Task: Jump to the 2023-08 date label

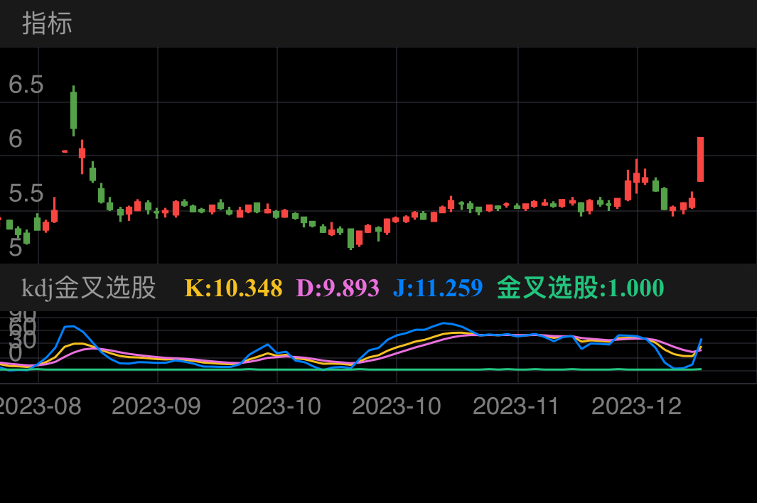Action: click(x=38, y=406)
